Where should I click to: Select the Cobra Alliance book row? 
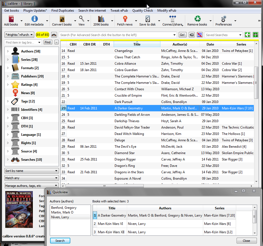[157, 64]
